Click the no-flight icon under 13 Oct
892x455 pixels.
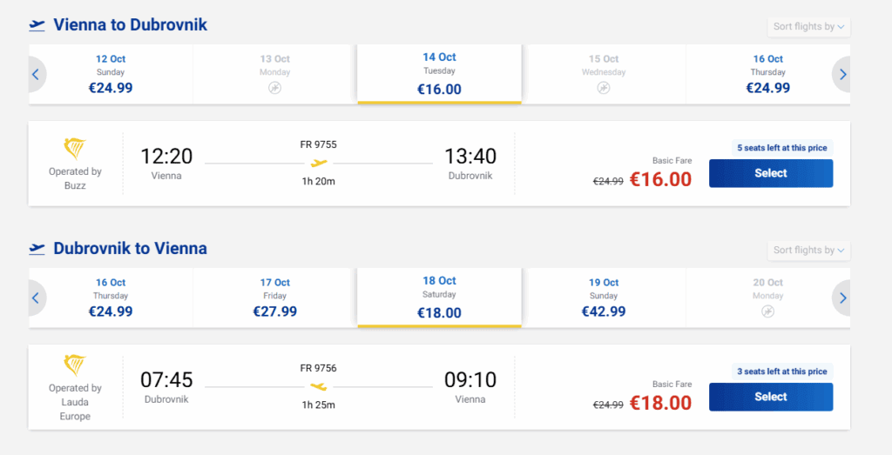(x=275, y=88)
